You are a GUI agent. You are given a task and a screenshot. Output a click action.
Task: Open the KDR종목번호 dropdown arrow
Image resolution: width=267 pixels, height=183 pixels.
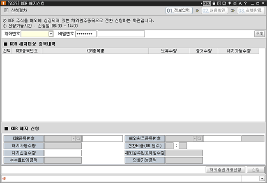tap(74, 139)
